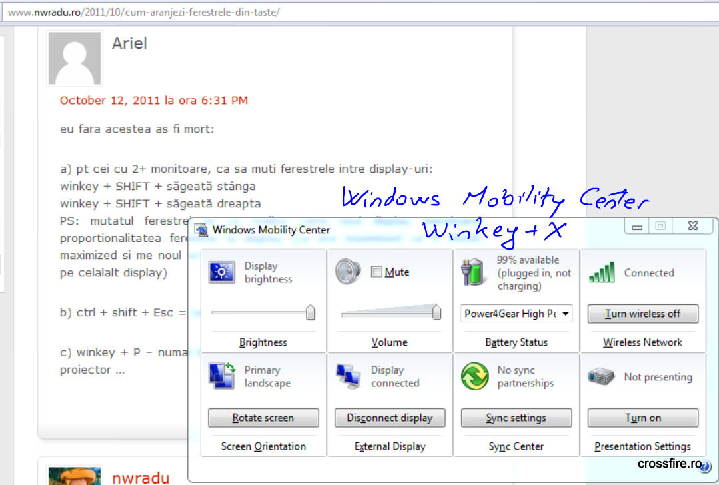Click the 'Connected' wireless status text
The image size is (719, 485).
tap(649, 272)
